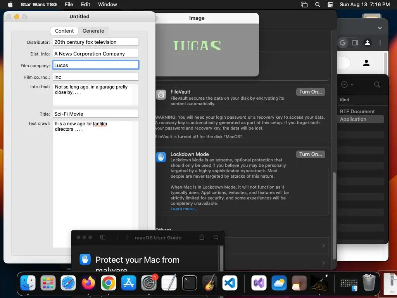The width and height of the screenshot is (397, 298).
Task: Launch Safari from the dock
Action: point(68,282)
